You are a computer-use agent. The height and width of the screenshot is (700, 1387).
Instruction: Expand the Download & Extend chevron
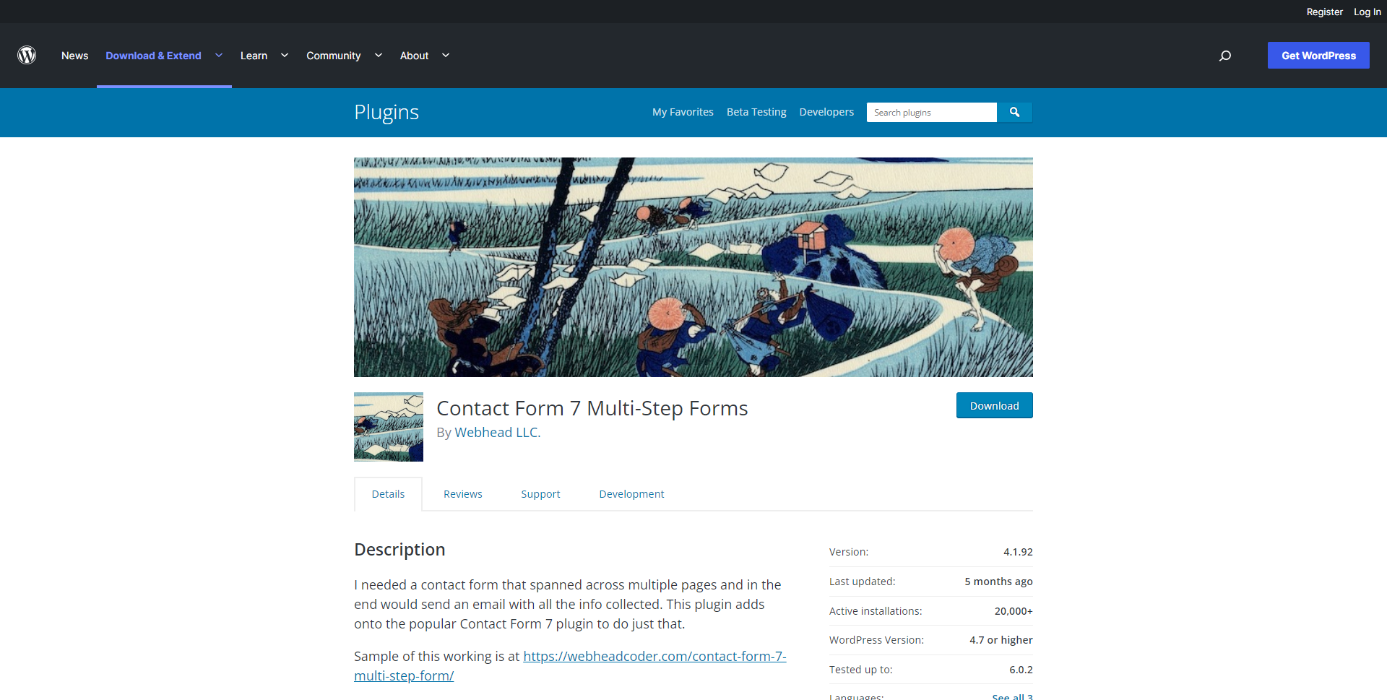(219, 56)
